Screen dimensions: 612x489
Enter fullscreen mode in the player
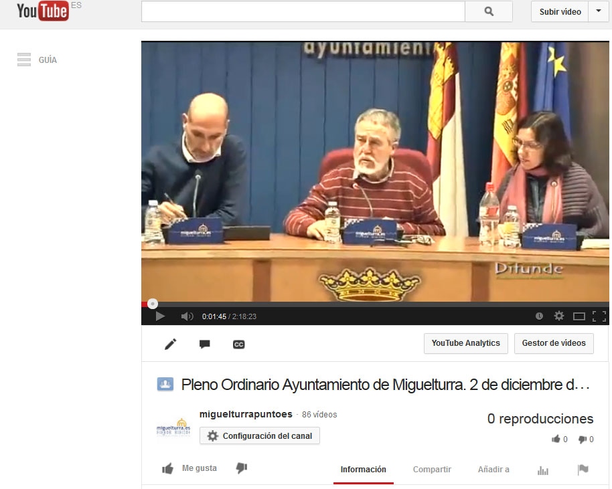599,316
